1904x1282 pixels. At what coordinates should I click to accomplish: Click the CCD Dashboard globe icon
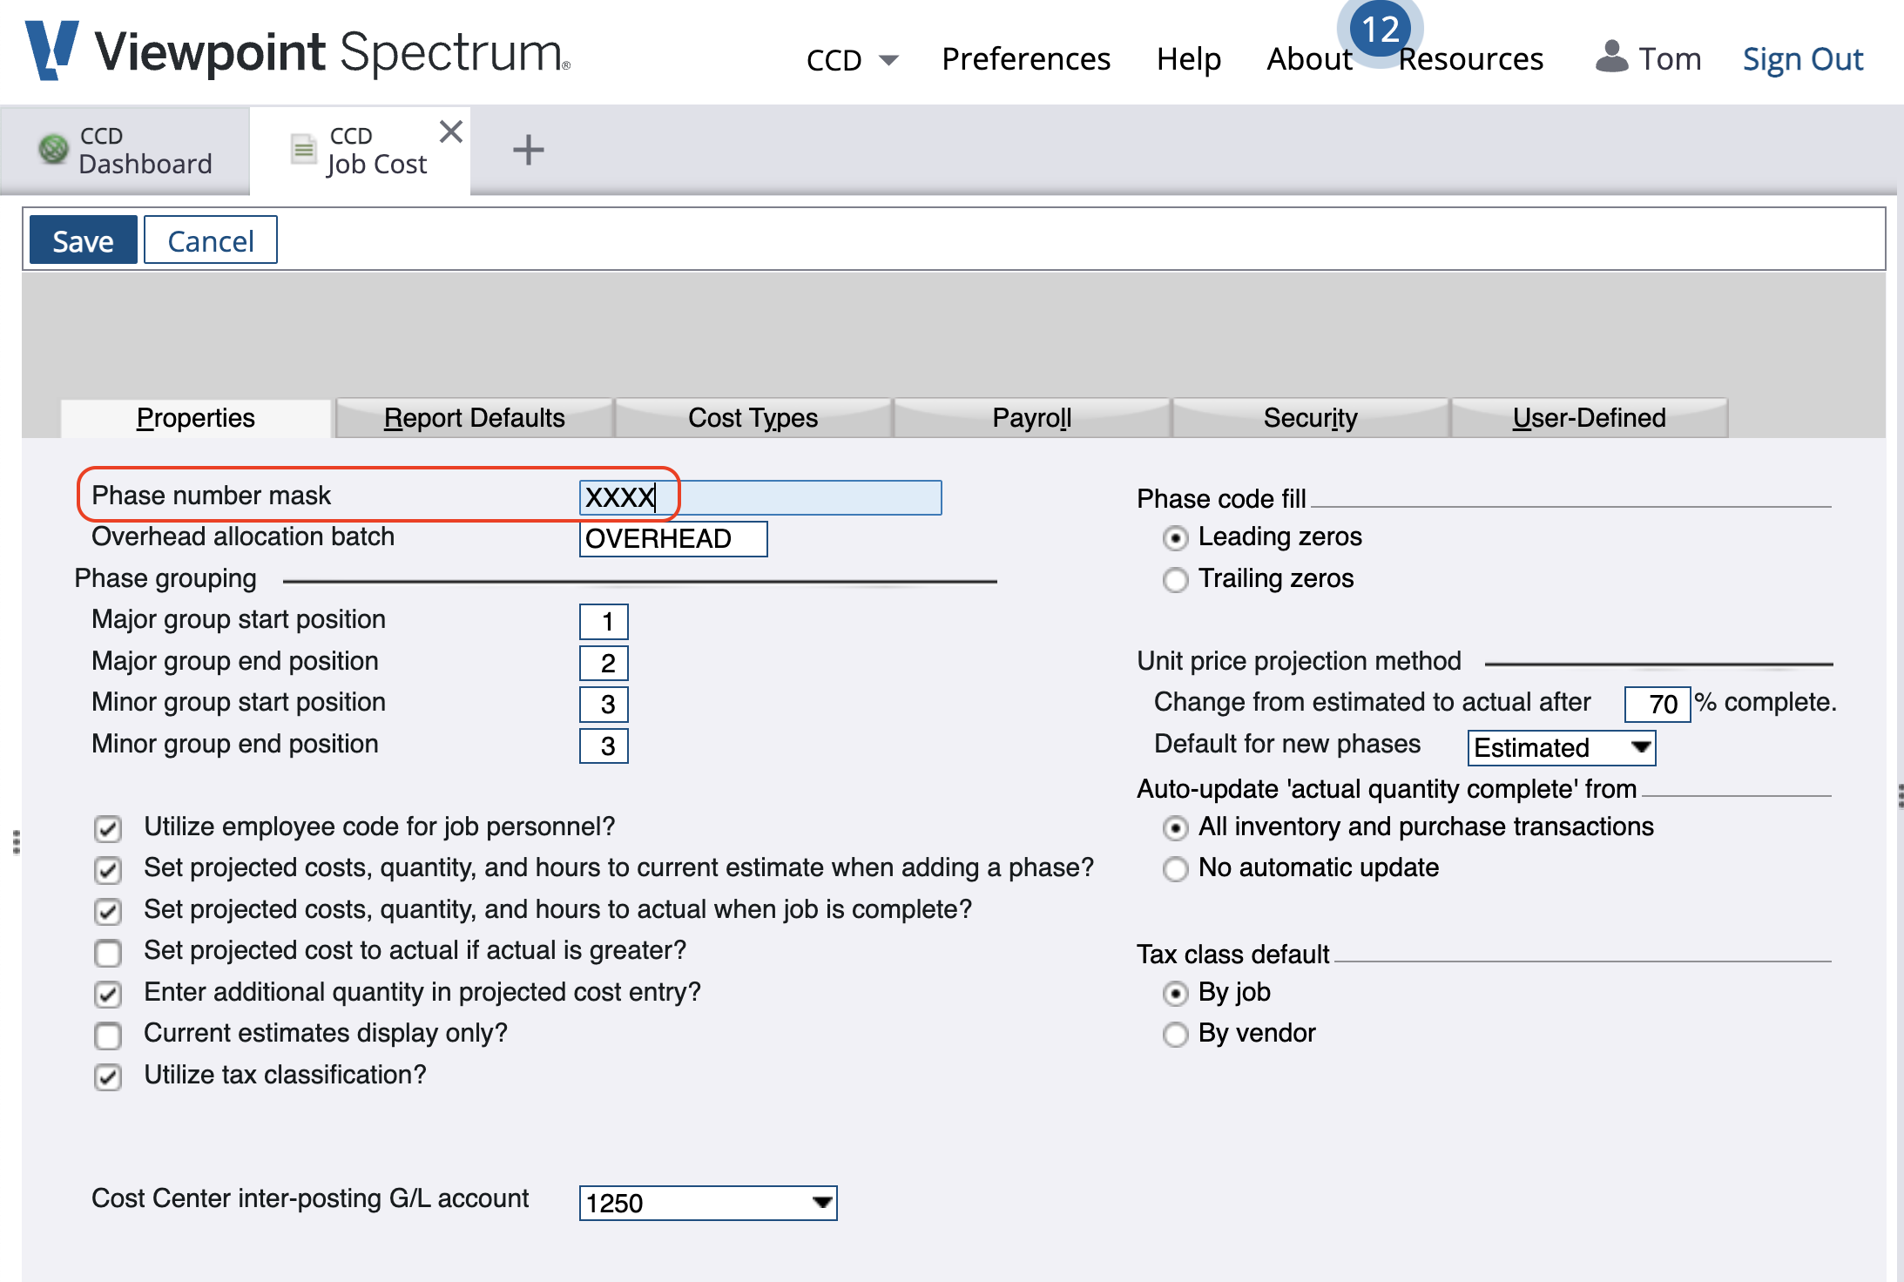point(53,149)
